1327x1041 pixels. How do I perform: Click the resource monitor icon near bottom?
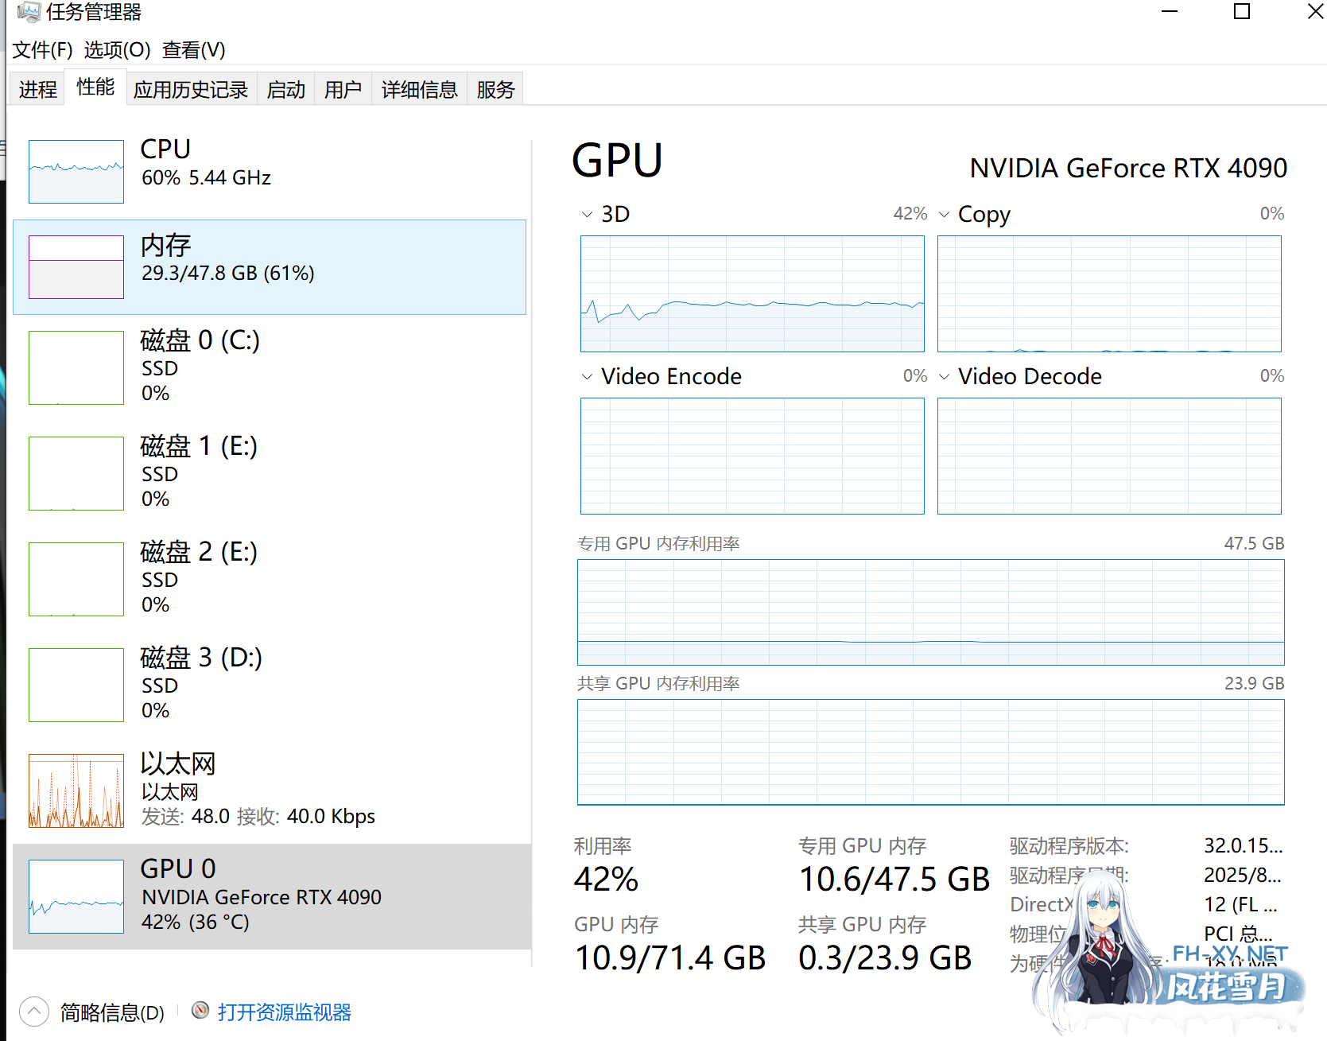click(200, 1011)
